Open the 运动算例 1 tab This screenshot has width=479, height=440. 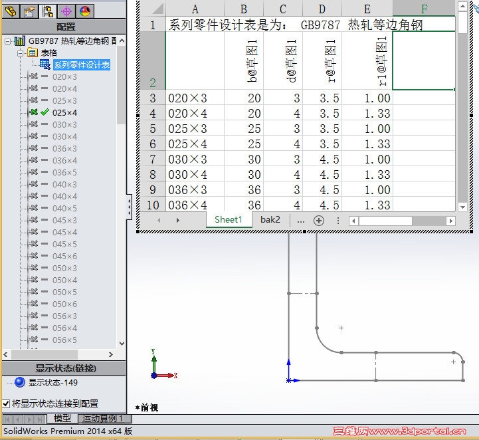[104, 418]
